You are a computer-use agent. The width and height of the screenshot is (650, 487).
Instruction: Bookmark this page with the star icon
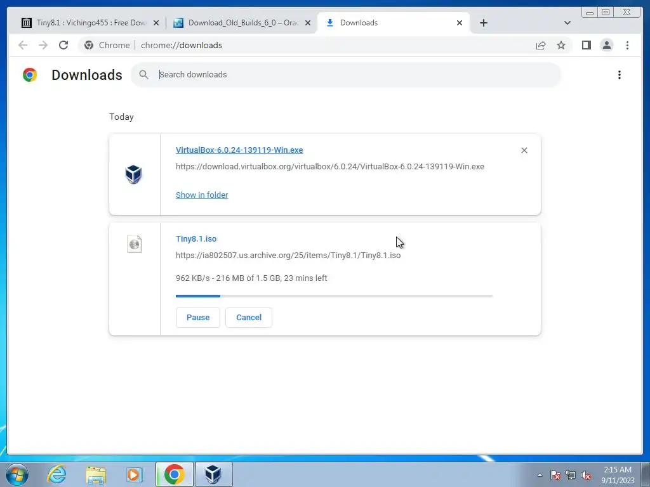pos(561,45)
